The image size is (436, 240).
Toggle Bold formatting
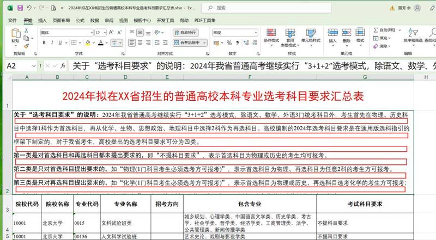click(44, 43)
